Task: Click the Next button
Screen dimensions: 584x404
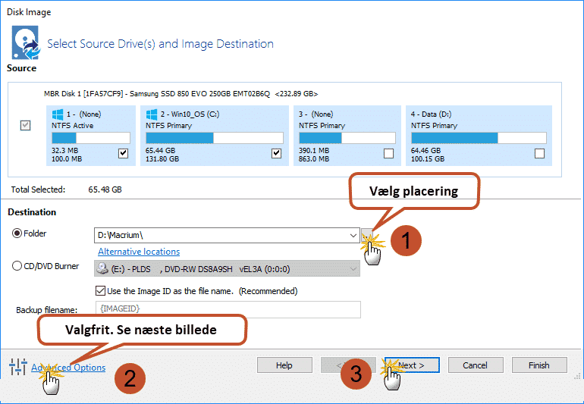Action: click(412, 365)
